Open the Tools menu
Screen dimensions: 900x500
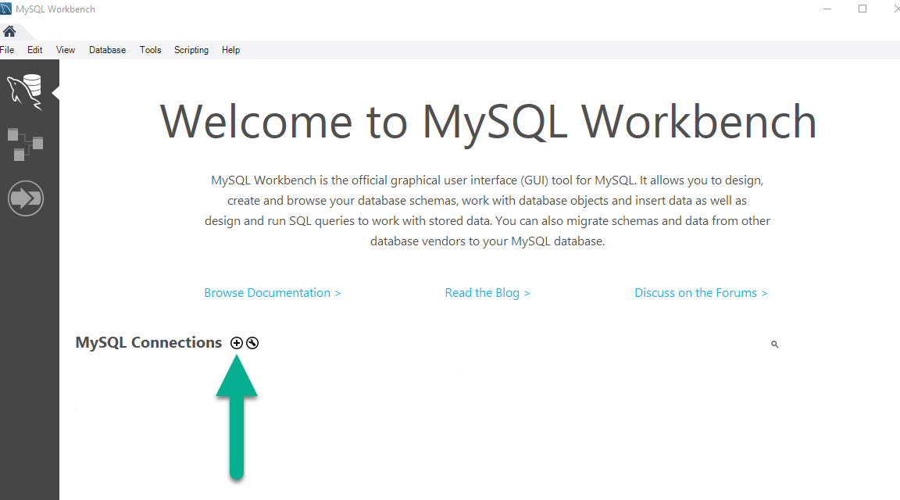150,49
